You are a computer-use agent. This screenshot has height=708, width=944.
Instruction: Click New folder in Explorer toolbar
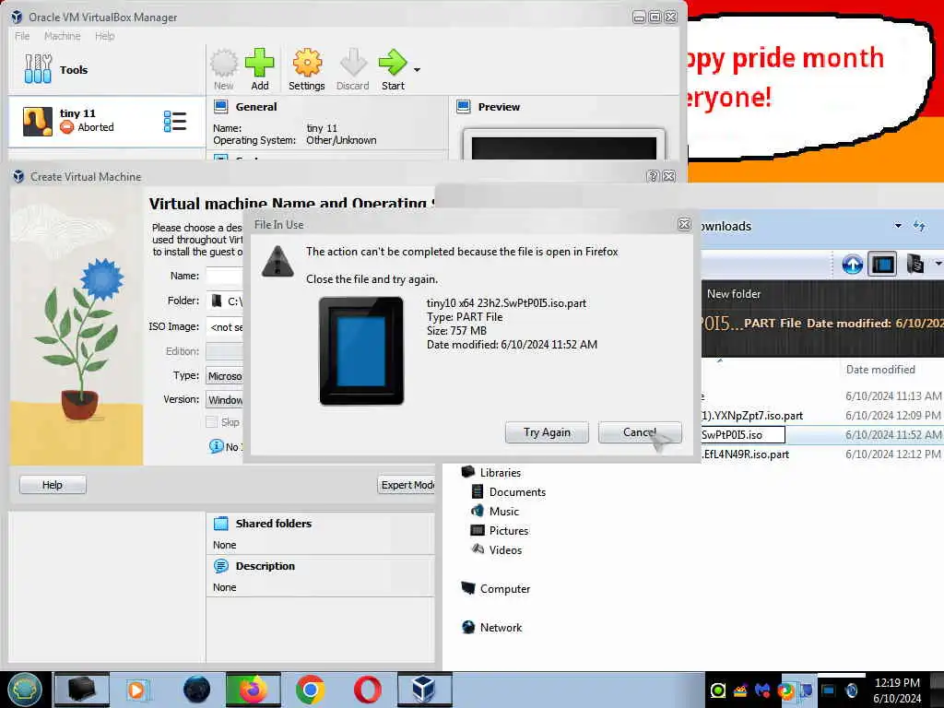[733, 294]
